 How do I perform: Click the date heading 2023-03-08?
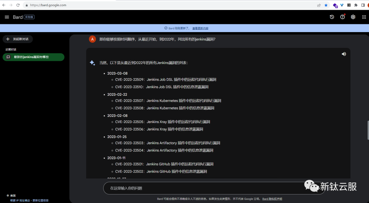[x=118, y=73]
